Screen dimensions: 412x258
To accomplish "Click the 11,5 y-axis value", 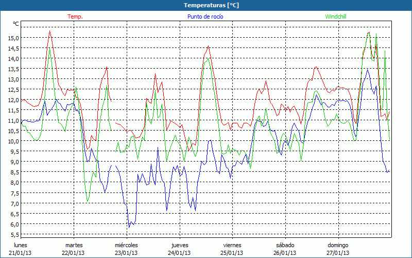I will coord(13,110).
